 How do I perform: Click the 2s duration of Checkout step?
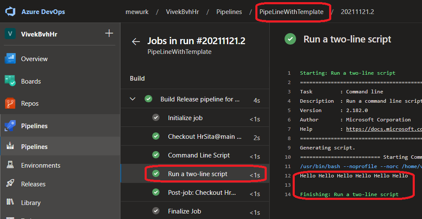(x=257, y=138)
